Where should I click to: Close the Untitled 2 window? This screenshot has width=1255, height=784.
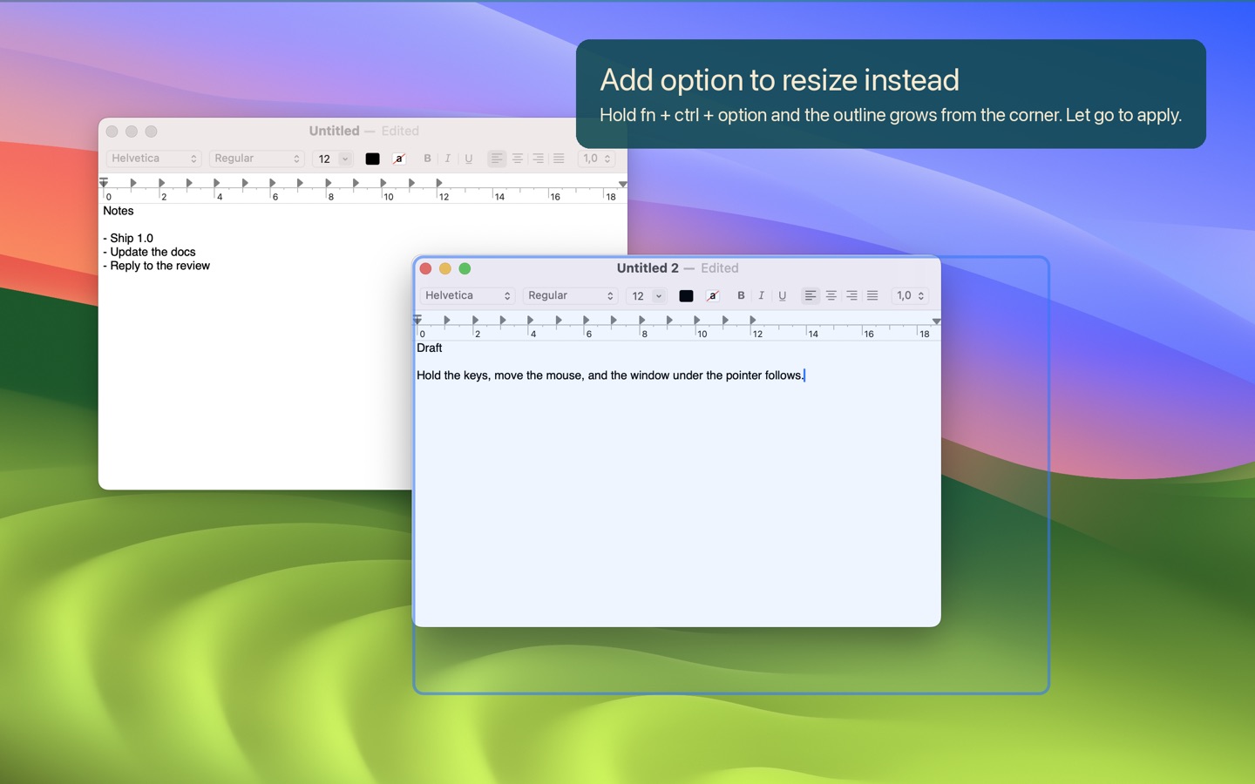(425, 268)
